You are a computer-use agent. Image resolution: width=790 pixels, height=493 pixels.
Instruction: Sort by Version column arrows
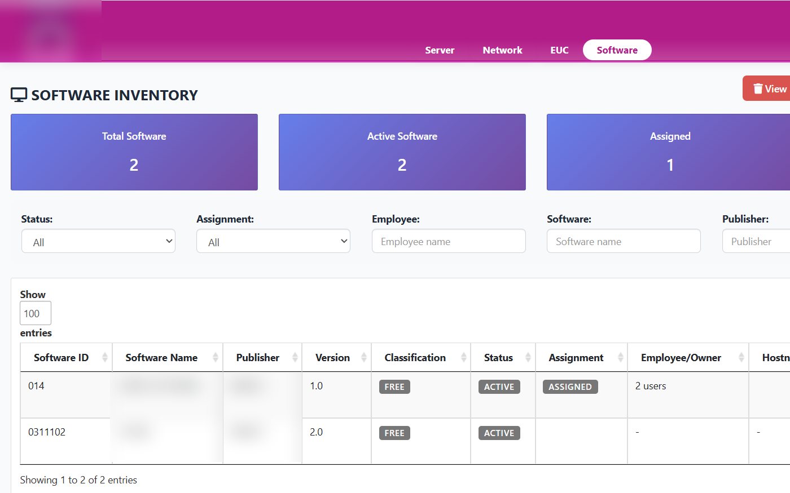(364, 357)
